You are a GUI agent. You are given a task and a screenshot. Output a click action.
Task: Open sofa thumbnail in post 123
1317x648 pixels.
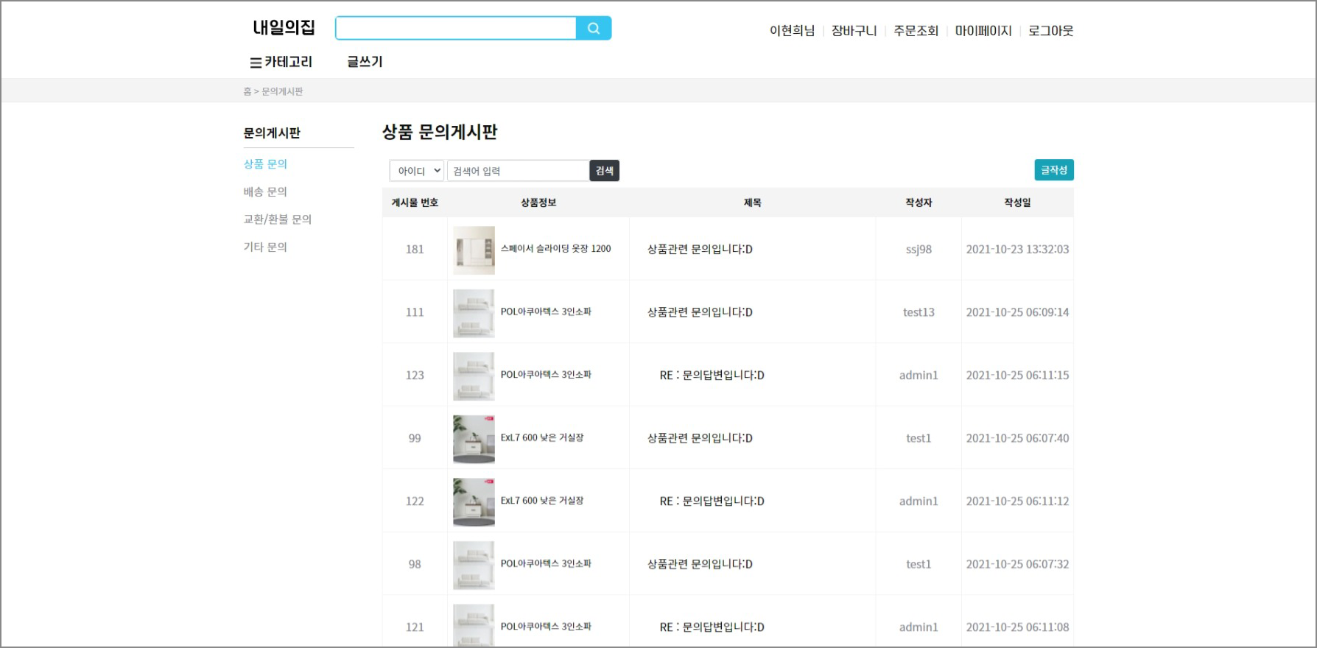(474, 376)
